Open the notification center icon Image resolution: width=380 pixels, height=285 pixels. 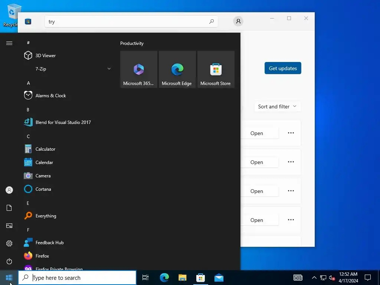pos(368,278)
